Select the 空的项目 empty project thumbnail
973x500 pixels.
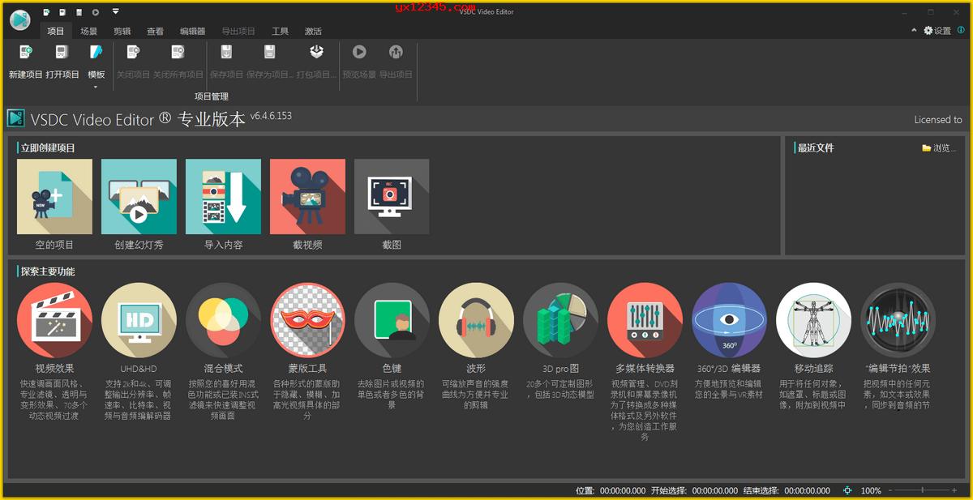[54, 195]
